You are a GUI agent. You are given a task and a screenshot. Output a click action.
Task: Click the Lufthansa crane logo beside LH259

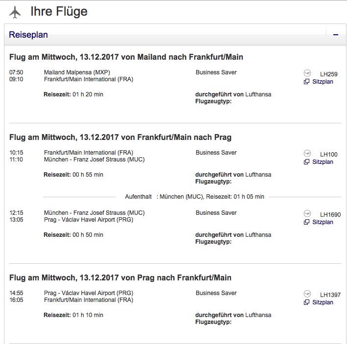[307, 73]
